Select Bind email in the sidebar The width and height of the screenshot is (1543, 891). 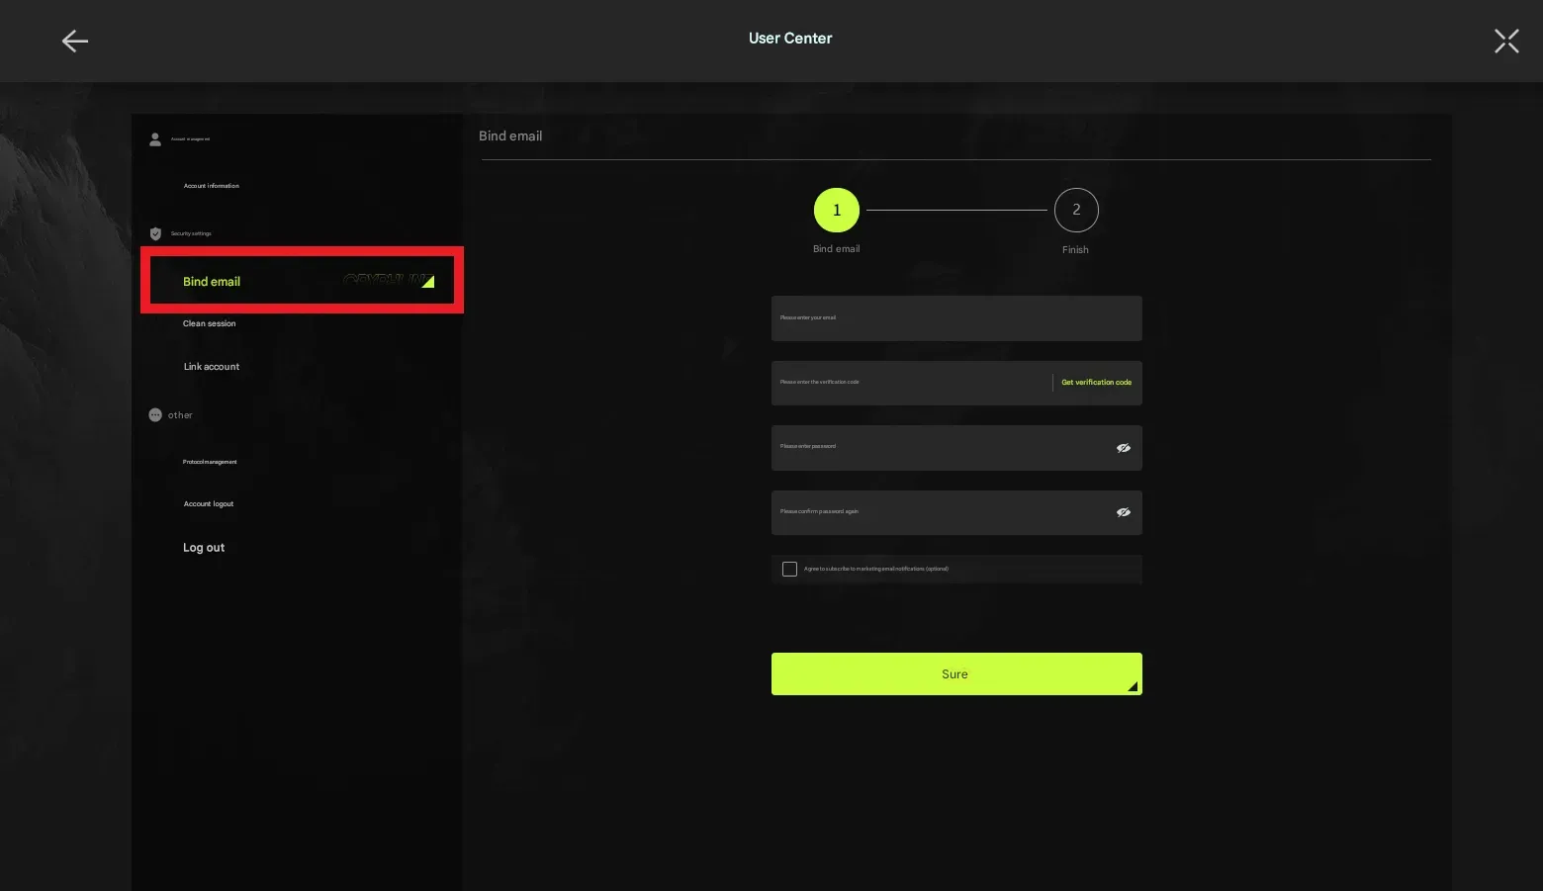click(x=212, y=282)
